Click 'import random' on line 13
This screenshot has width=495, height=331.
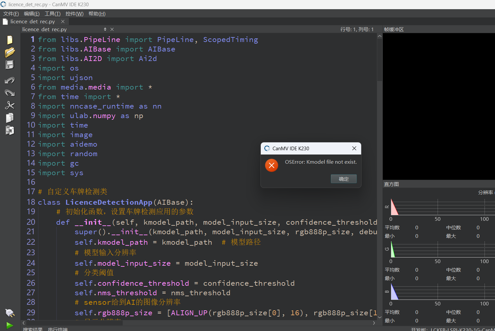68,154
